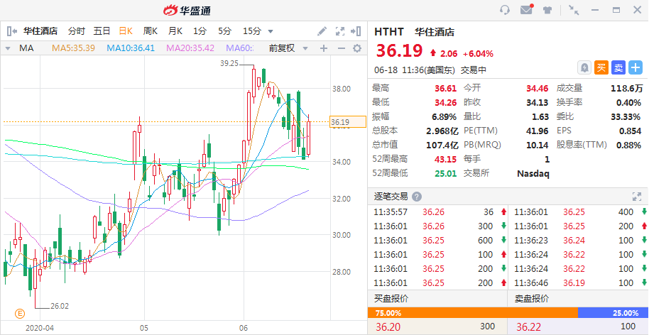Screen dimensions: 649x335
Task: Click the 36.19 price axis marker
Action: click(348, 122)
